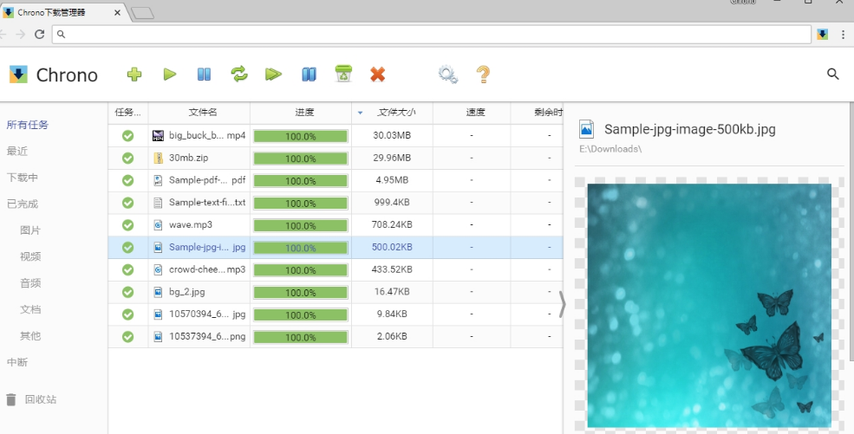Focus the browser address bar
Screen dimensions: 854x434
[x=432, y=35]
